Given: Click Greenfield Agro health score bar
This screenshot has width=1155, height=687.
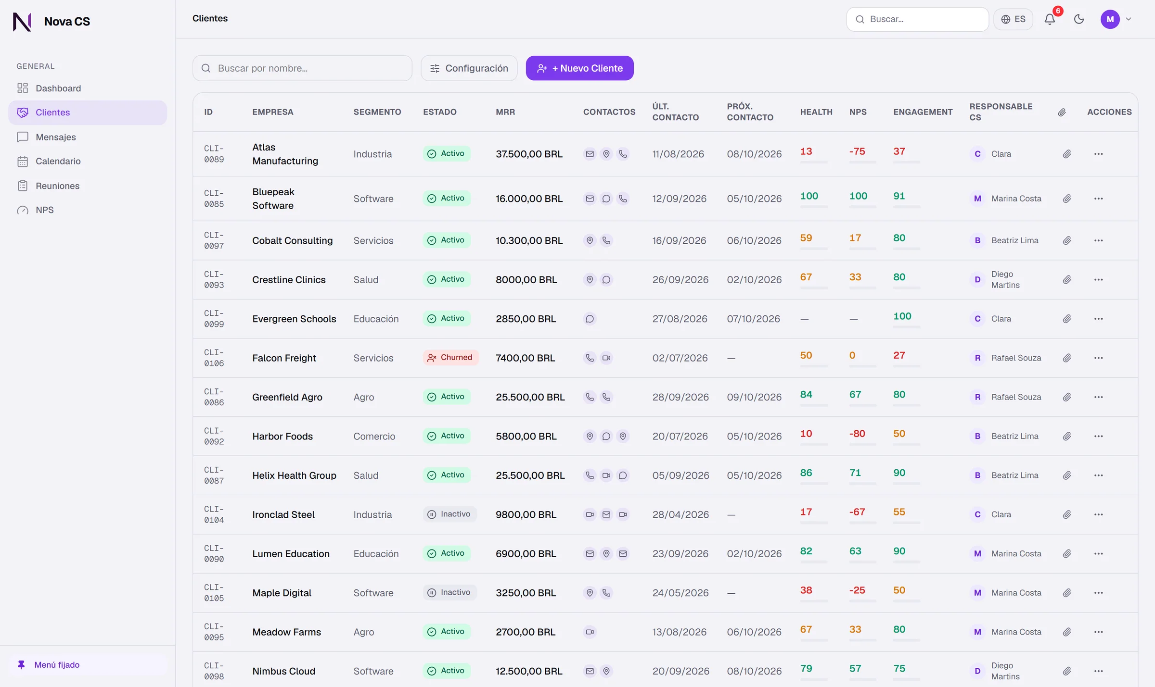Looking at the screenshot, I should click(x=813, y=405).
